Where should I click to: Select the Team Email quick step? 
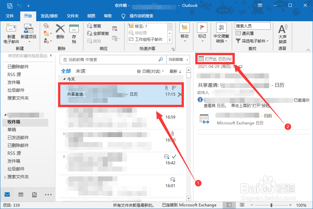pyautogui.click(x=147, y=40)
